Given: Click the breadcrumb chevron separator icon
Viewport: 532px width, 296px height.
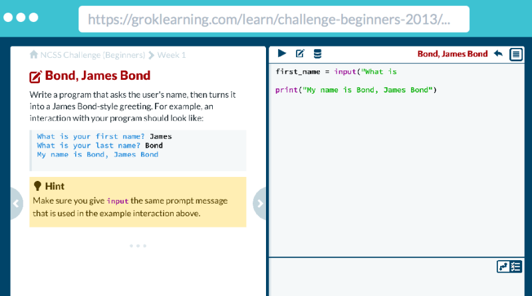Looking at the screenshot, I should 152,55.
